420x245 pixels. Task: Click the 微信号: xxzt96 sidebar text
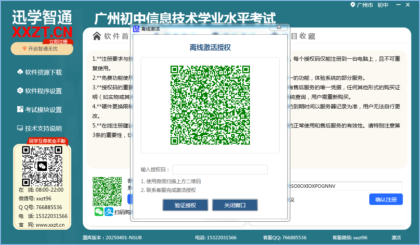(35, 198)
